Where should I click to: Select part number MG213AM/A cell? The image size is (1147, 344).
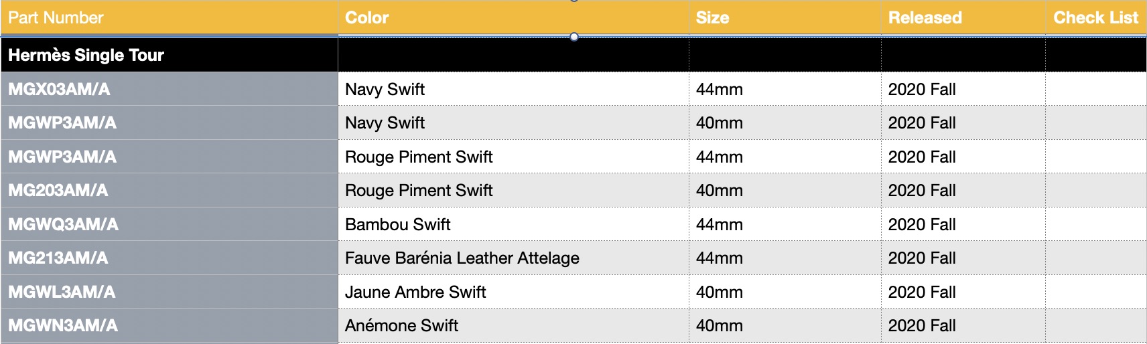170,258
